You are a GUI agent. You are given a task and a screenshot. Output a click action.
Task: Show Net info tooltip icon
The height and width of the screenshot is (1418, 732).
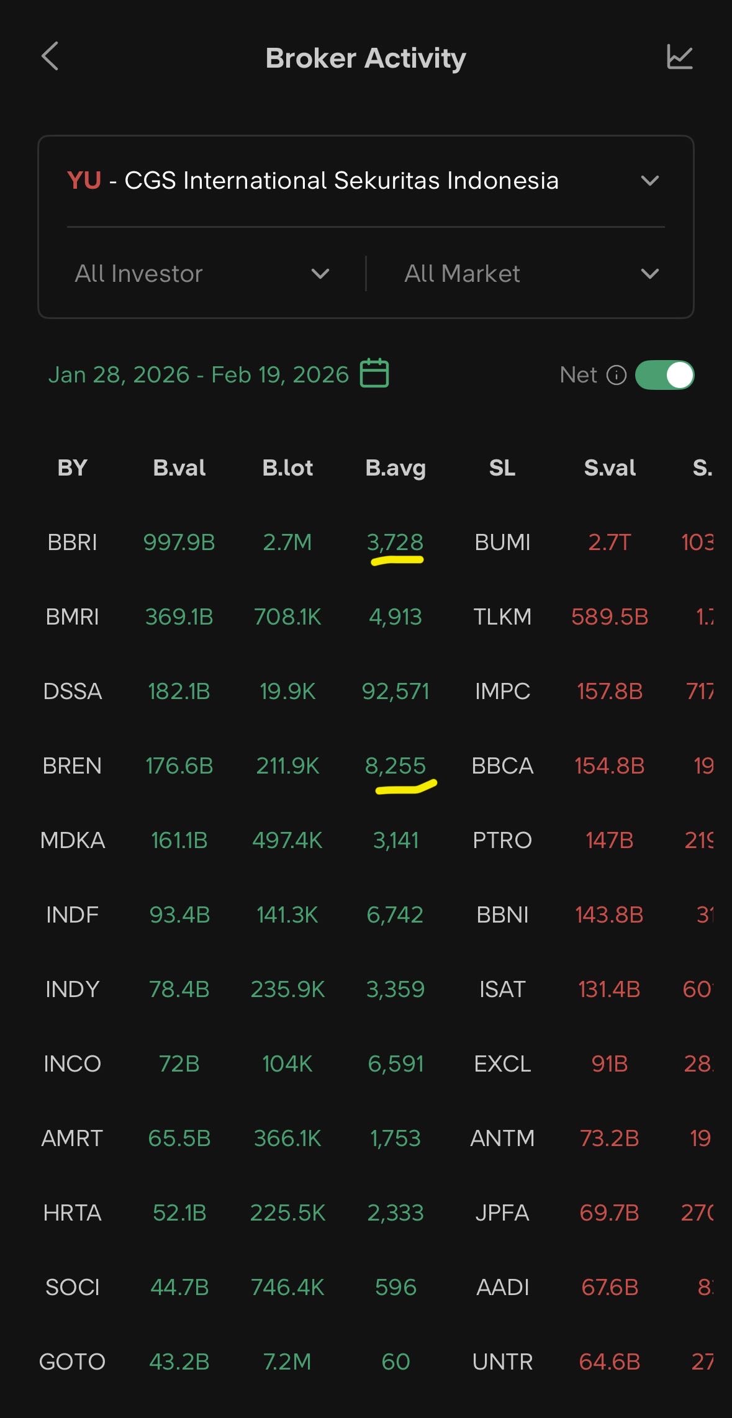[616, 375]
